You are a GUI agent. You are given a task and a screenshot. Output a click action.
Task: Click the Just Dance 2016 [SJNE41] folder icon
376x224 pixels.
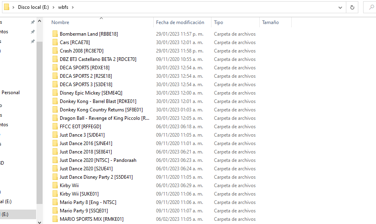[55, 143]
